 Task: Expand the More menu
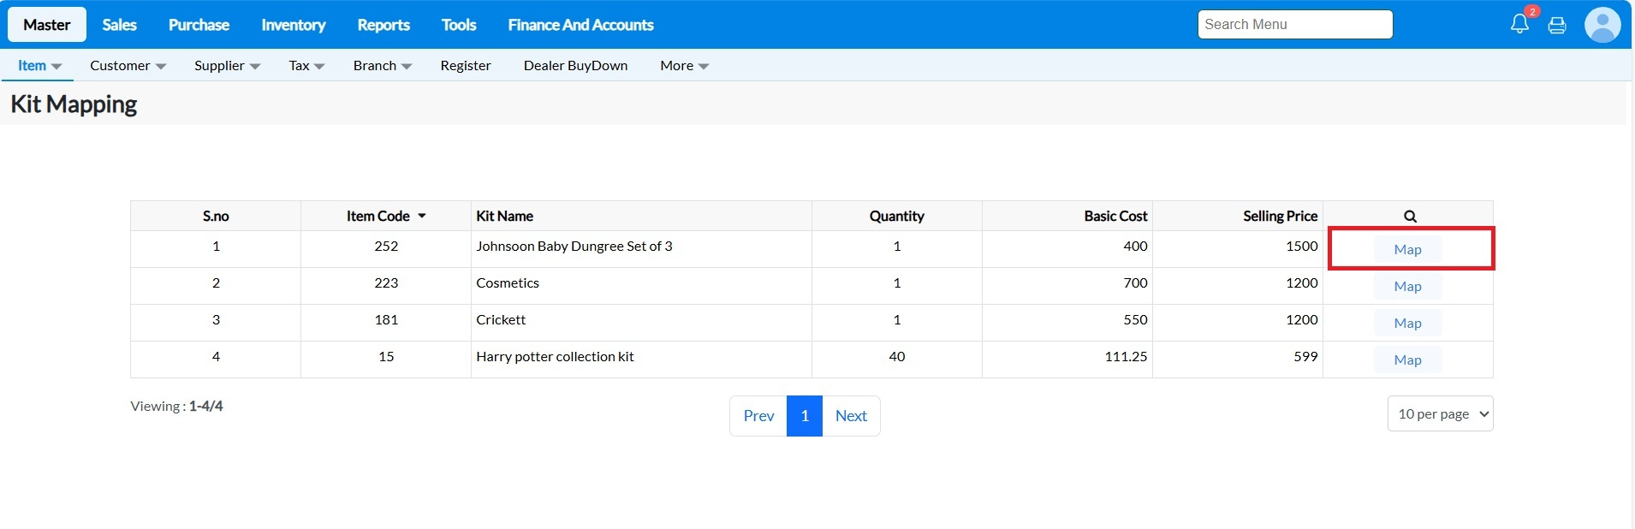[684, 66]
